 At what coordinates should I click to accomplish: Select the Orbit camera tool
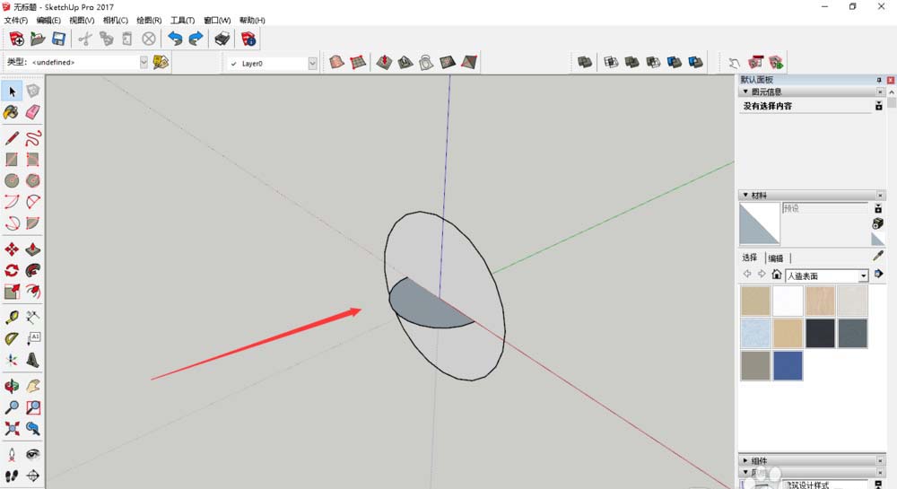[12, 386]
